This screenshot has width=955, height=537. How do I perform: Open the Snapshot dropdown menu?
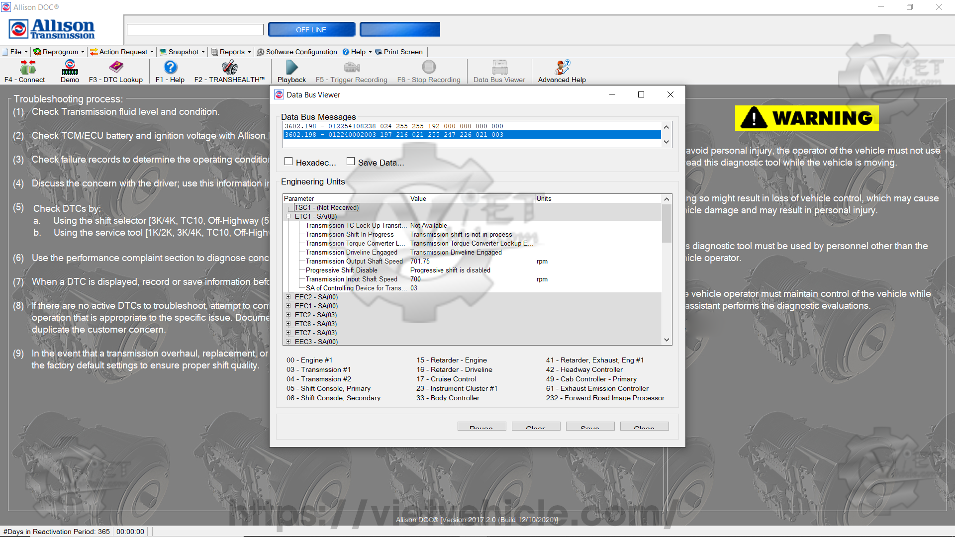(x=183, y=52)
